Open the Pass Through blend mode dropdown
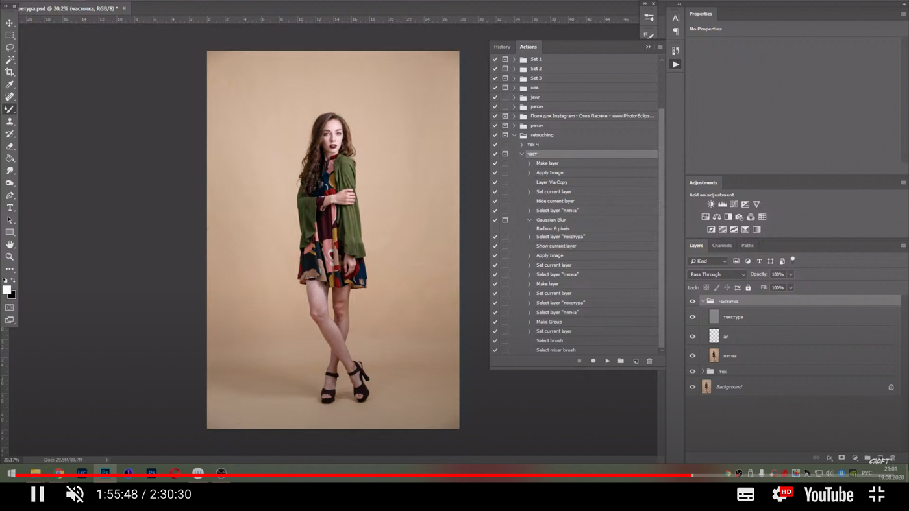This screenshot has width=909, height=511. click(x=717, y=274)
